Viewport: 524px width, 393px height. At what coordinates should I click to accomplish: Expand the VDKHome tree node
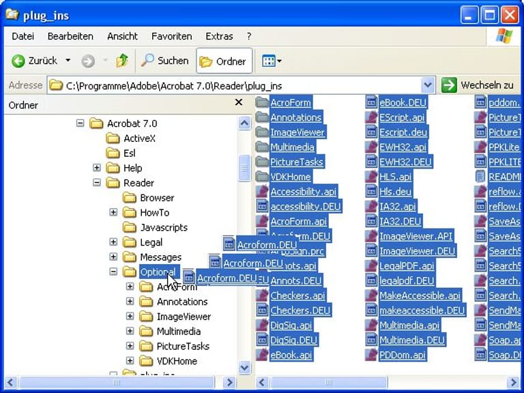130,361
